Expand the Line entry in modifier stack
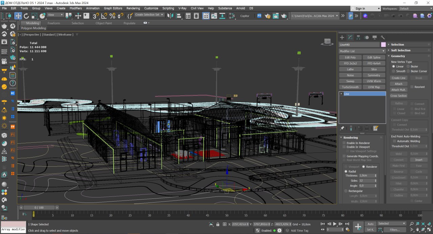Image resolution: width=433 pixels, height=234 pixels. tap(341, 94)
